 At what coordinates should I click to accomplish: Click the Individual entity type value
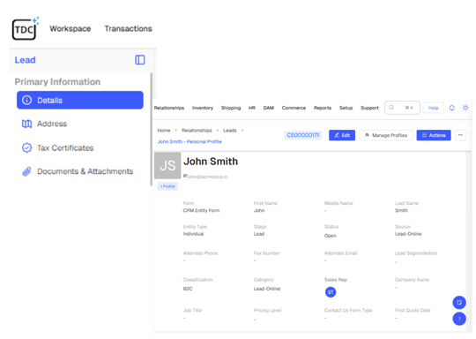[193, 234]
